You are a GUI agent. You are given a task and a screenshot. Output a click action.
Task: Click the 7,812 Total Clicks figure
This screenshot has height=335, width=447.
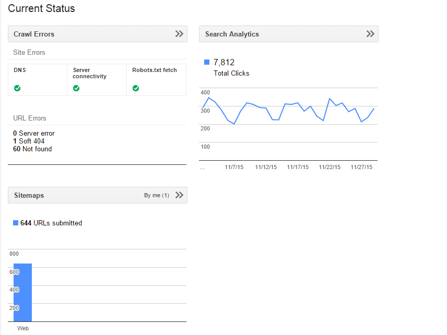pyautogui.click(x=224, y=63)
